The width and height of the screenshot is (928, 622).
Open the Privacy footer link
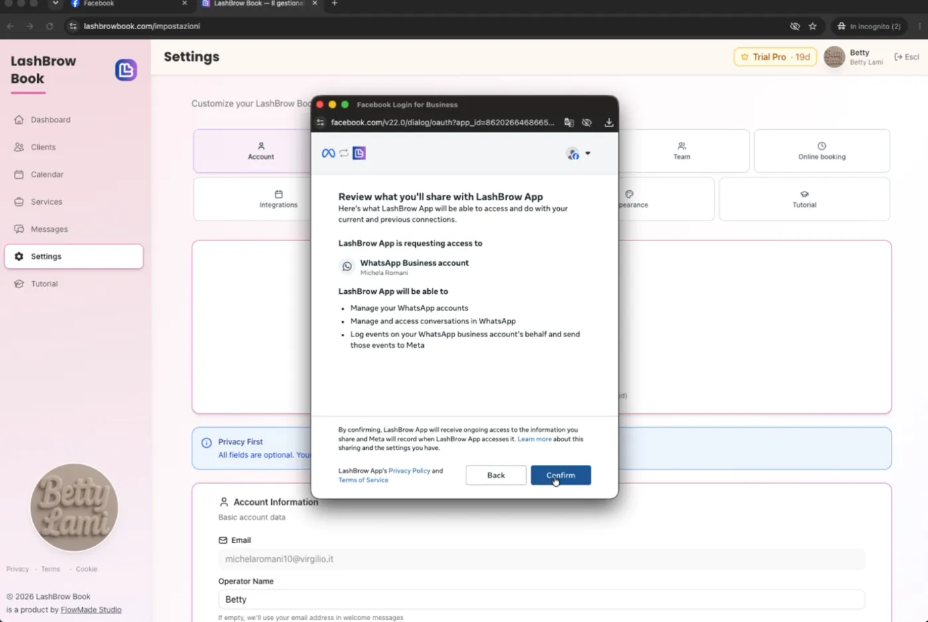(x=18, y=569)
